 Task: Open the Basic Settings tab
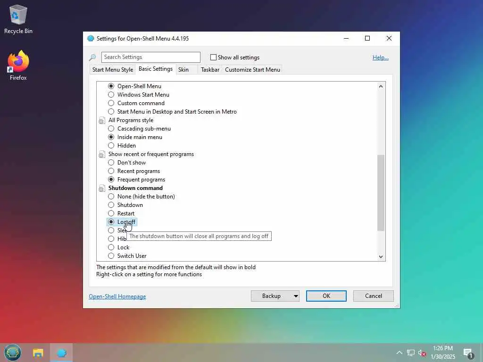point(156,69)
